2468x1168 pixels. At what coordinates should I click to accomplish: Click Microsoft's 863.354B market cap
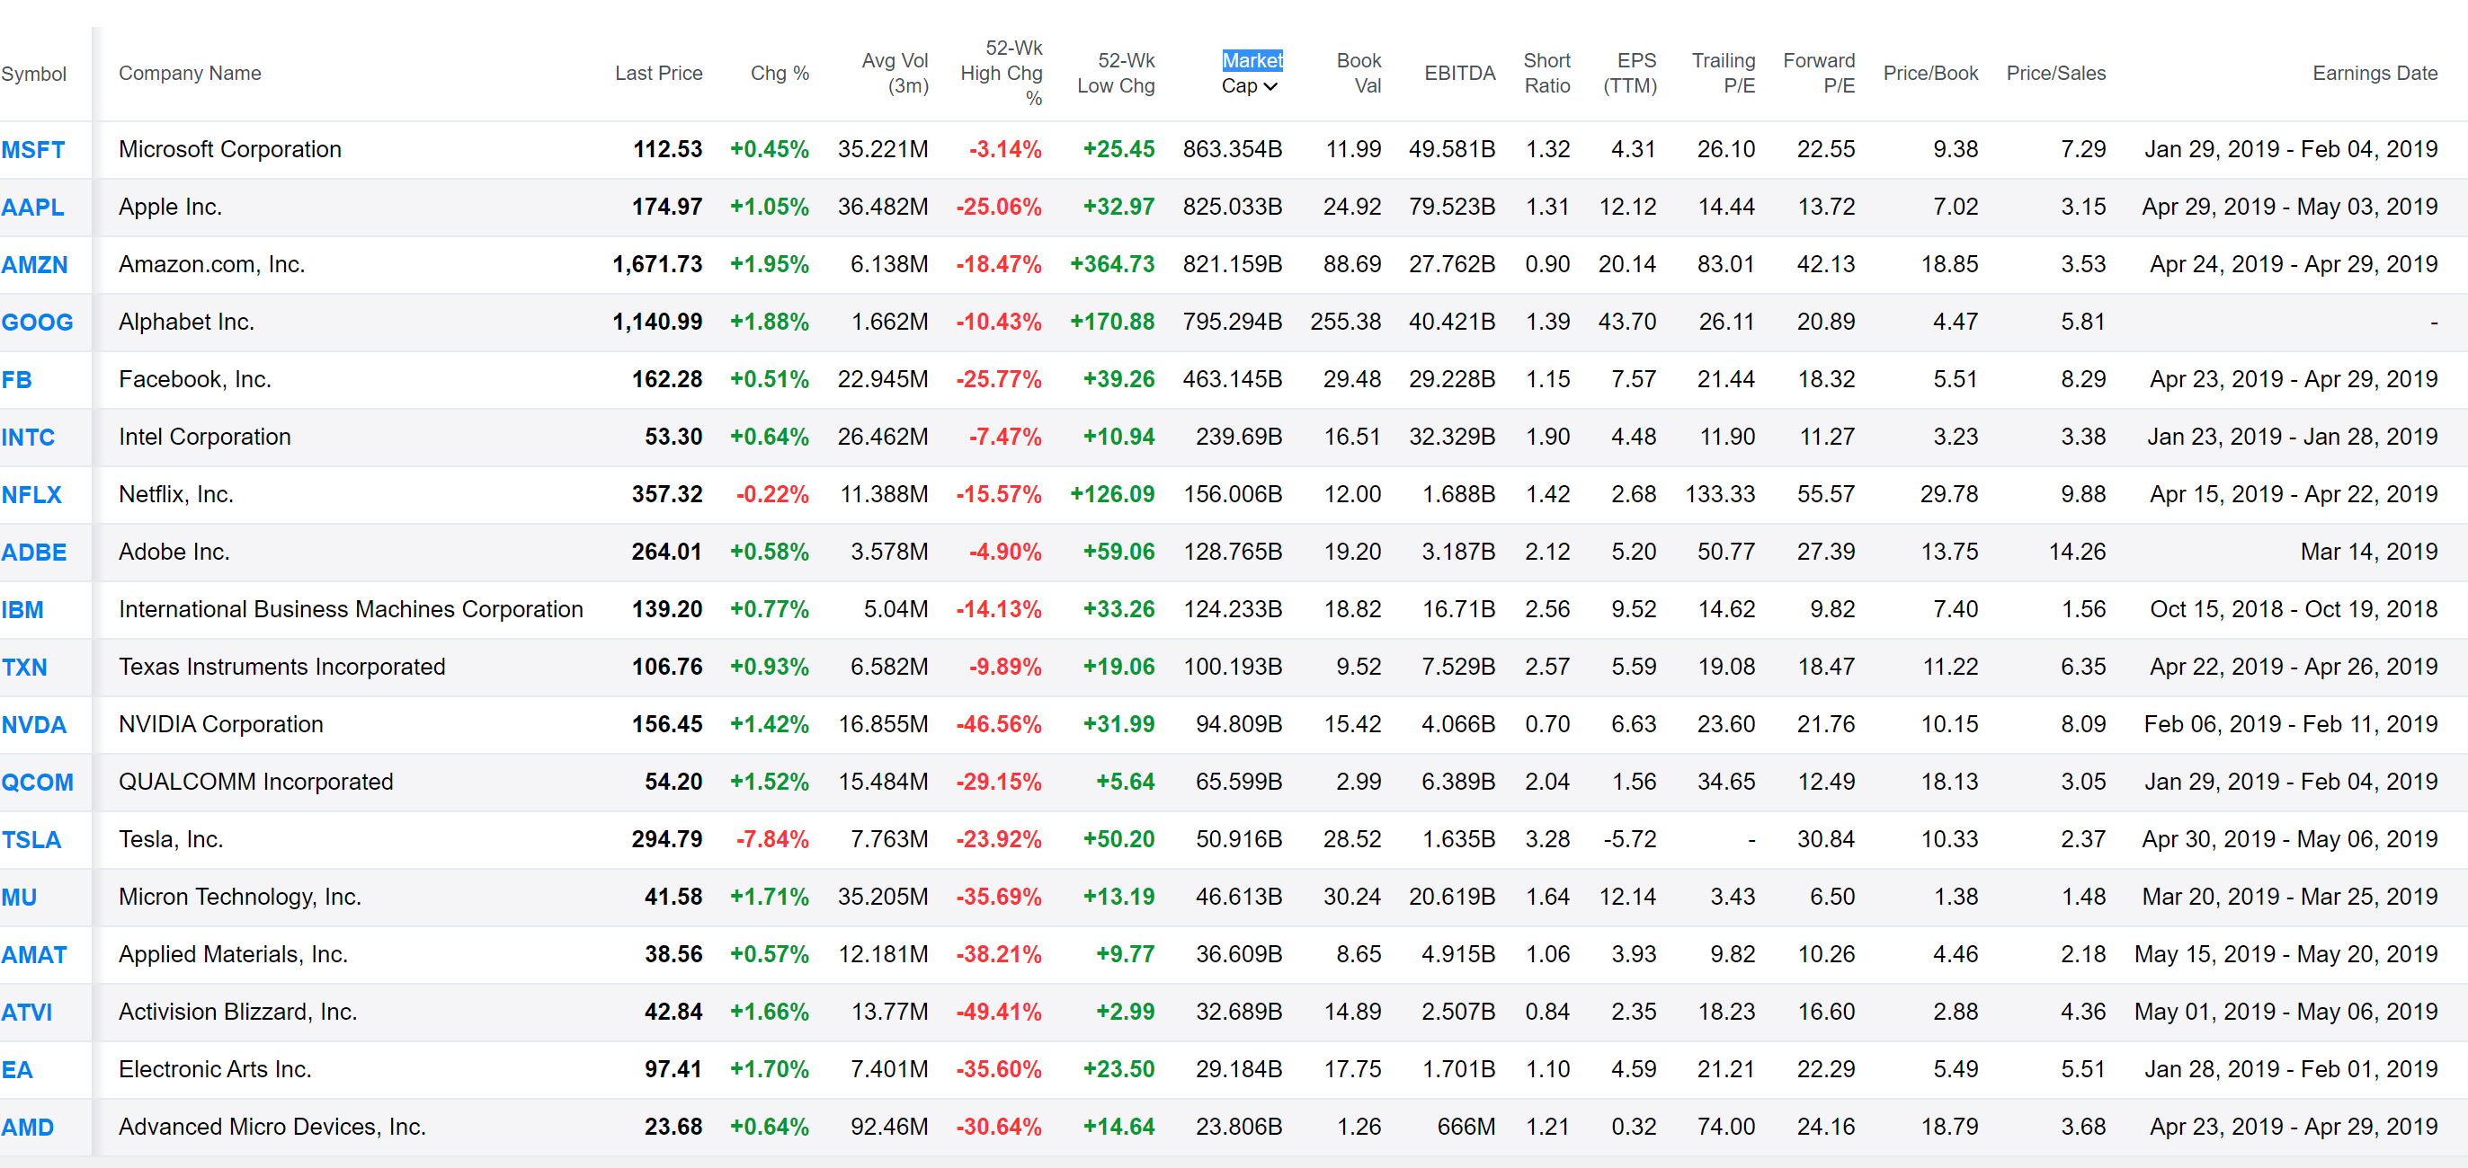[1232, 149]
